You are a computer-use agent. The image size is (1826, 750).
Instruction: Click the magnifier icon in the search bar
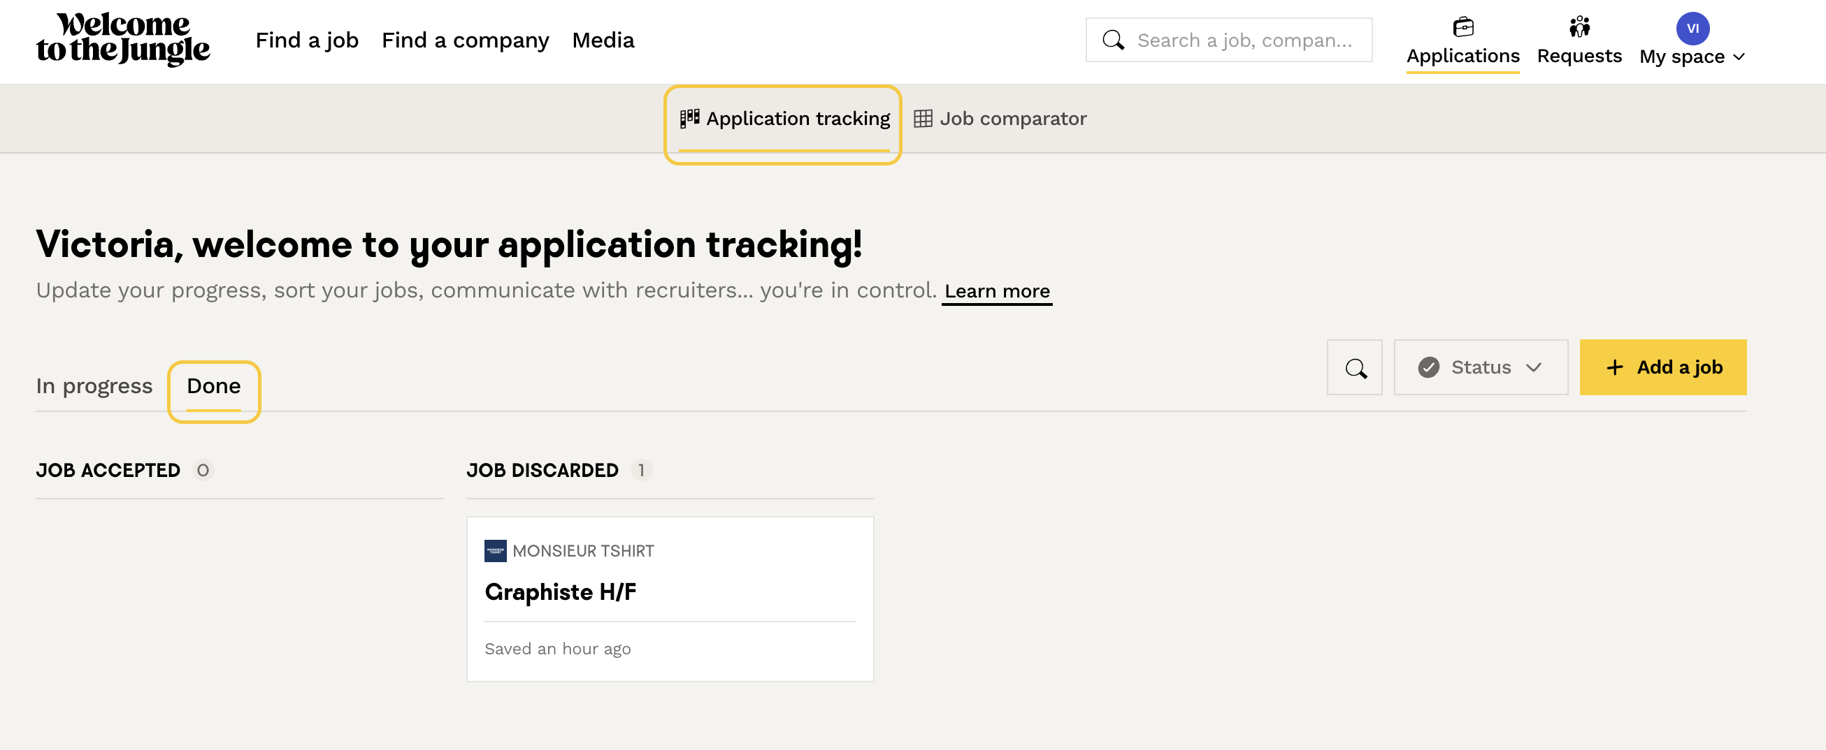[x=1113, y=41]
